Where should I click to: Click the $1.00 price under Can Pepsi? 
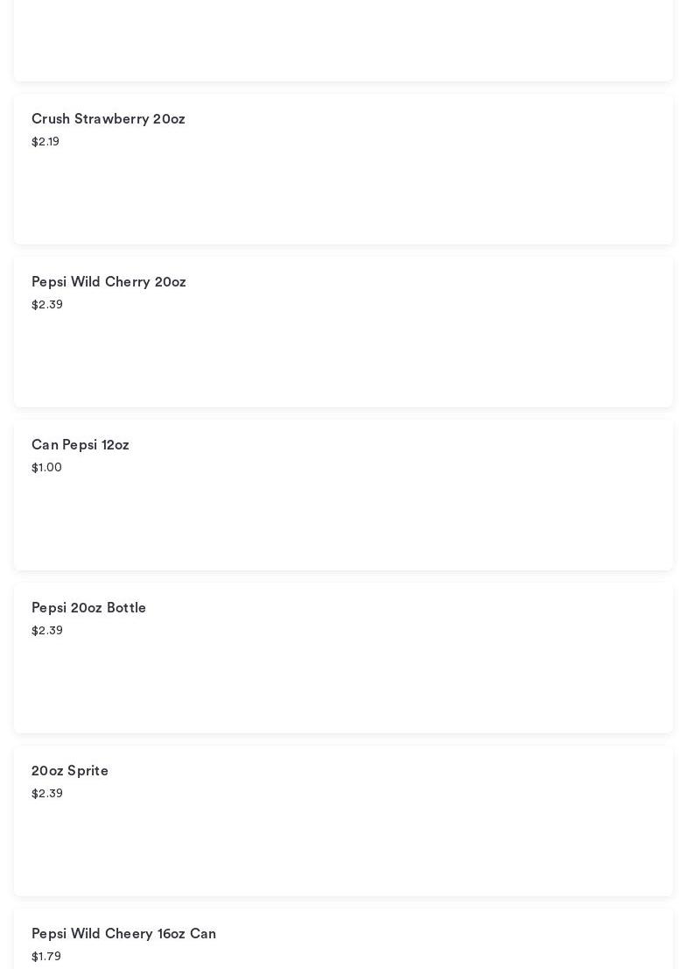[46, 468]
